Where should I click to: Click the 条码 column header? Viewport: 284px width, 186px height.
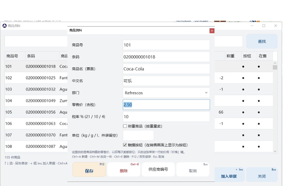coord(42,56)
